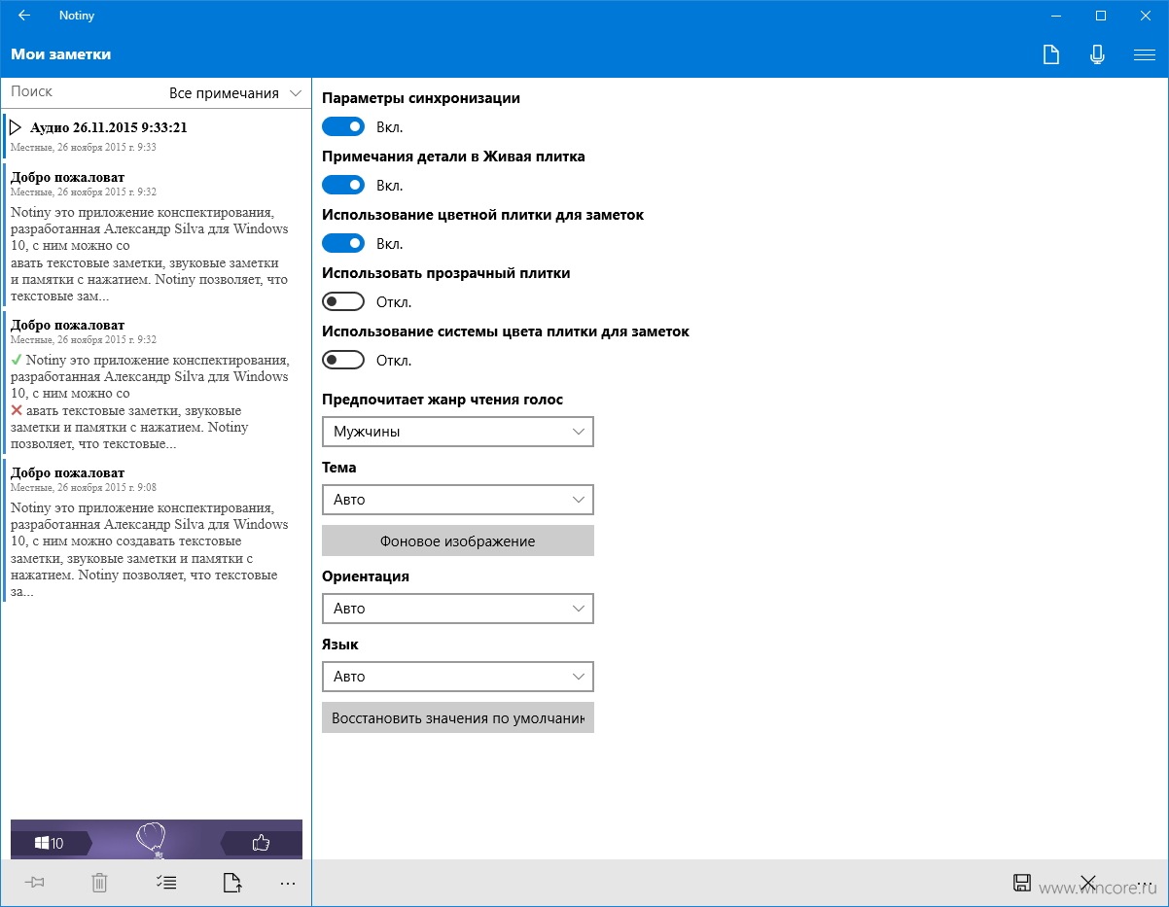Screen dimensions: 1169x907
Task: Click the "Параметры синхронизации" label
Action: 421,98
